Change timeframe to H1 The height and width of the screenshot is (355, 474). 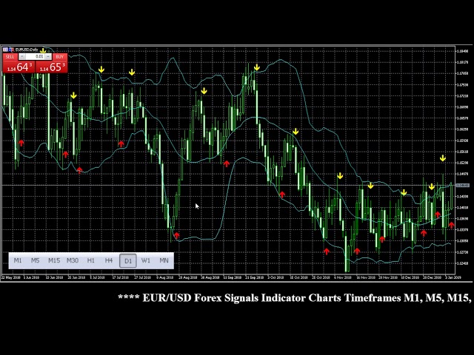tap(91, 260)
